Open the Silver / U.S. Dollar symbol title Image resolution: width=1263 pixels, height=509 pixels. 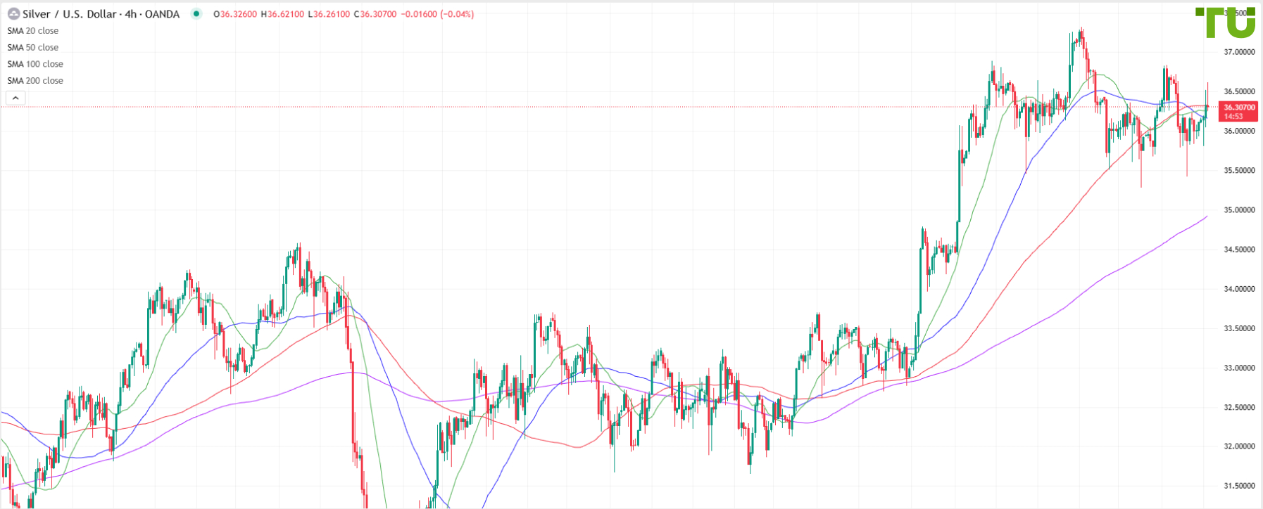point(101,14)
